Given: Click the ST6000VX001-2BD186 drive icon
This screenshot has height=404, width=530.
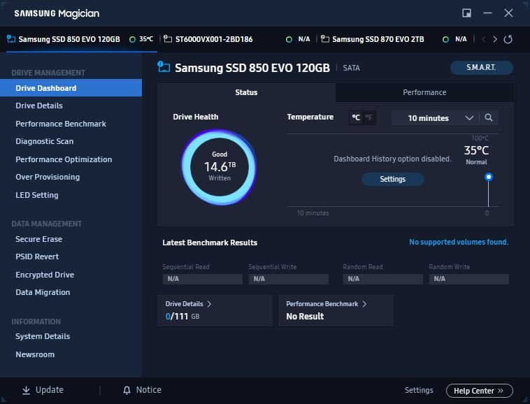Looking at the screenshot, I should pyautogui.click(x=168, y=39).
